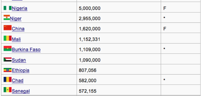Click the Ethiopia flag icon
This screenshot has width=202, height=96.
pyautogui.click(x=8, y=70)
